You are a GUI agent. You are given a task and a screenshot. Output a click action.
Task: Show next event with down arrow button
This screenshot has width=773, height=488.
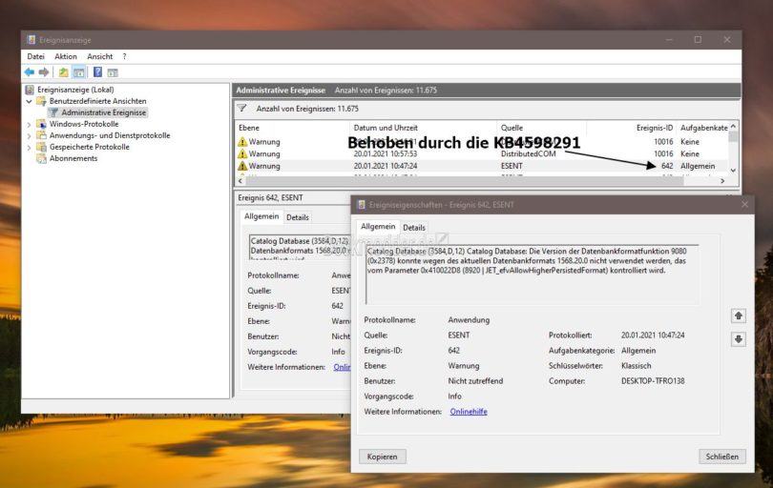tap(738, 338)
